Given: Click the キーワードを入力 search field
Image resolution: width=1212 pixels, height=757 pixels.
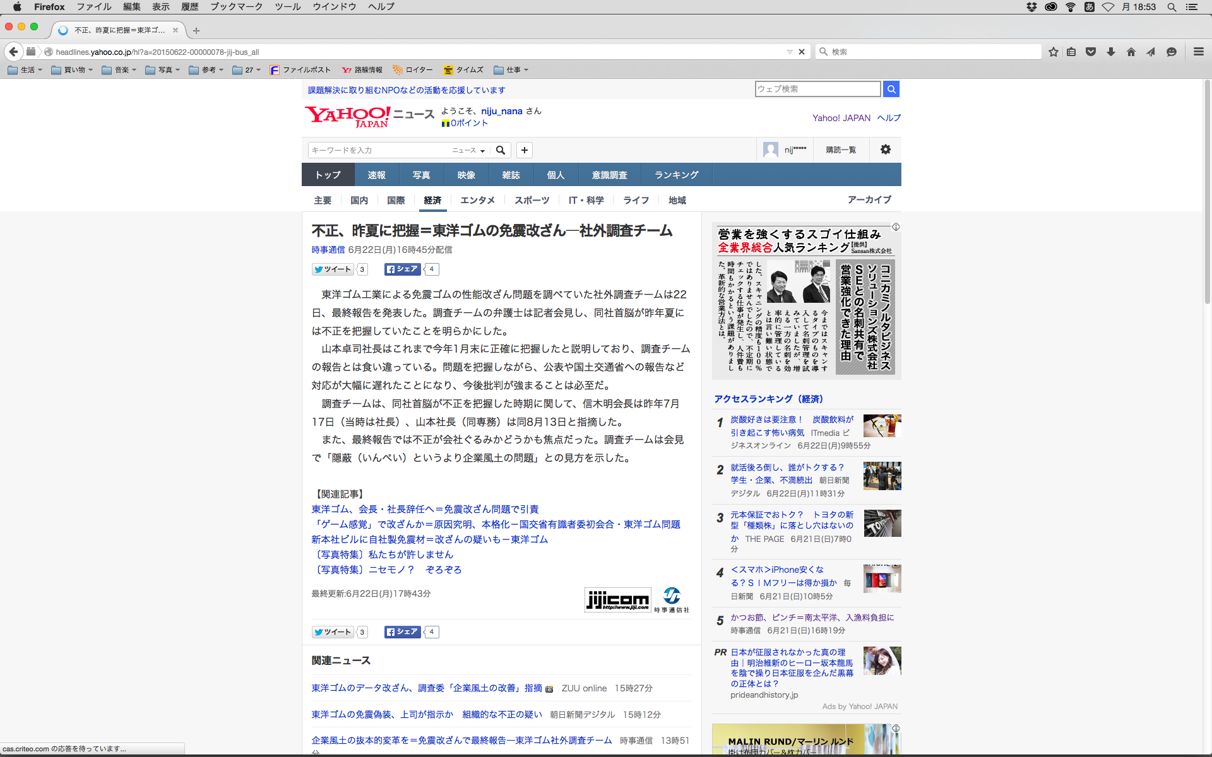Looking at the screenshot, I should point(379,150).
